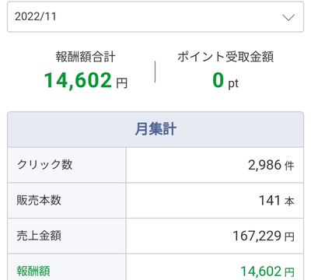Click the dropdown chevron arrow

pos(288,18)
